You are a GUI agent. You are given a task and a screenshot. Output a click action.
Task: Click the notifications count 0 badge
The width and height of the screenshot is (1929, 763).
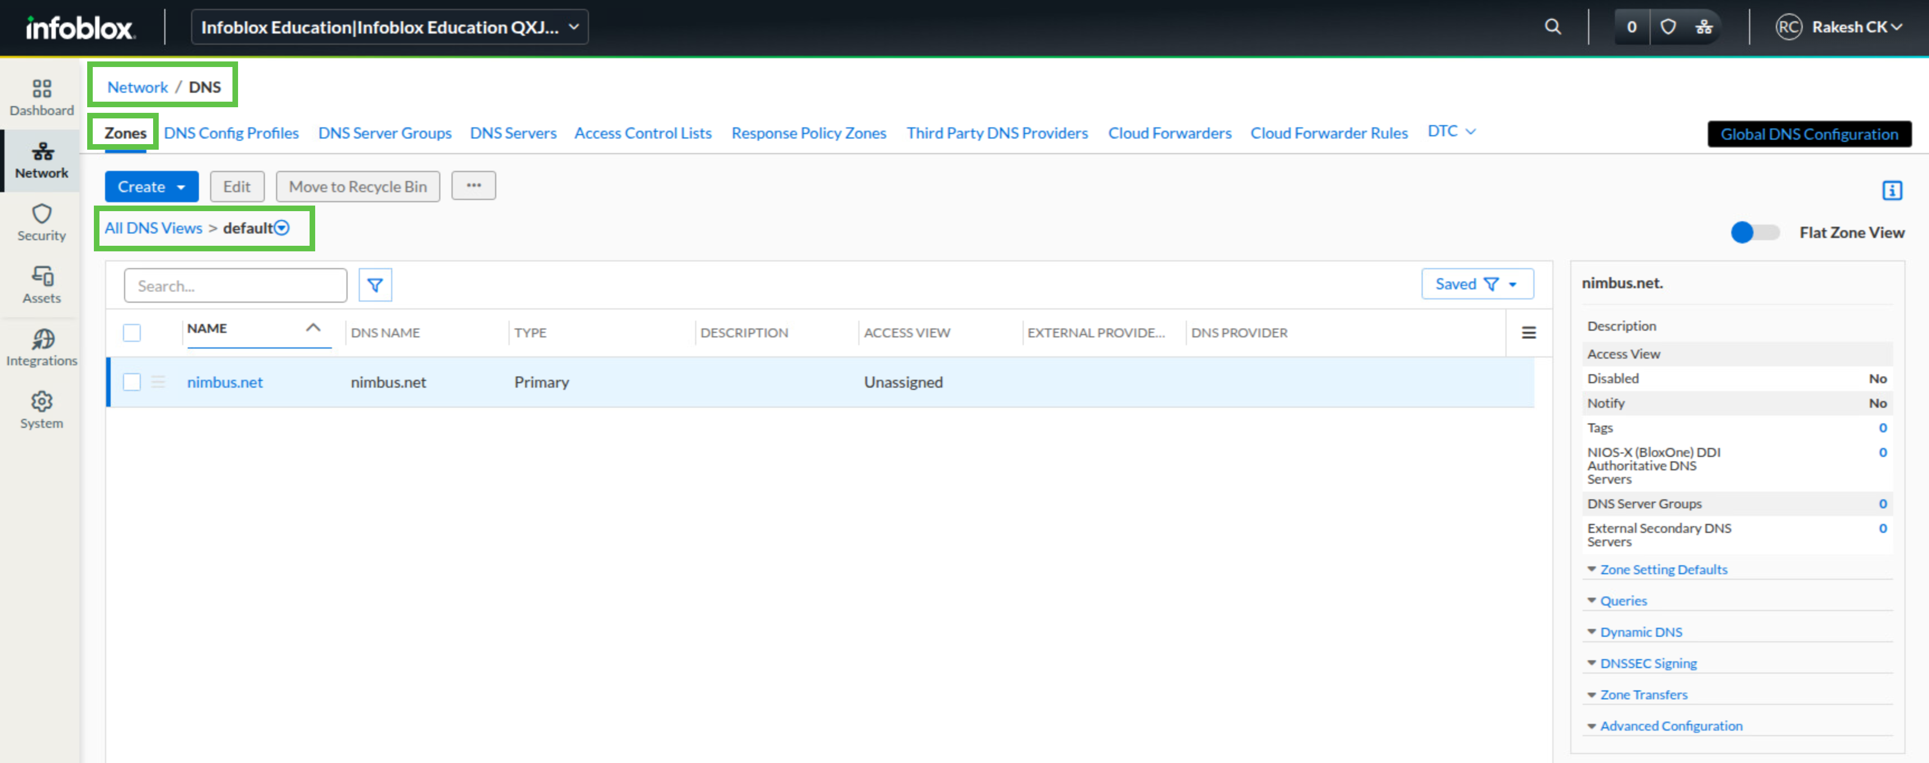1632,27
